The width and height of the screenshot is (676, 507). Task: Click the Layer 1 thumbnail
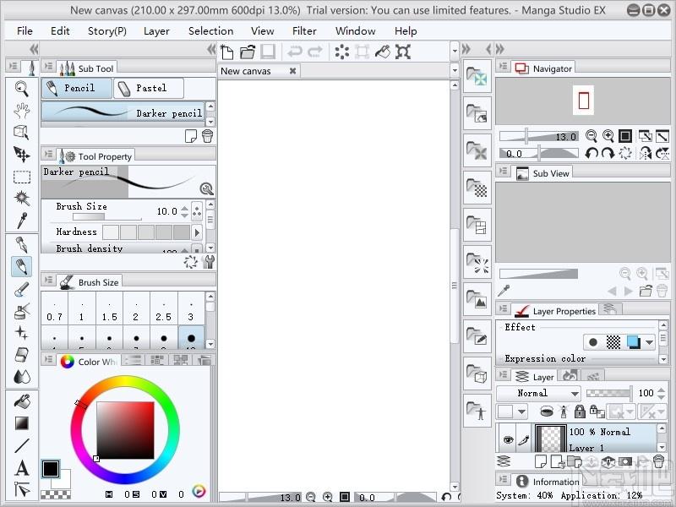551,439
